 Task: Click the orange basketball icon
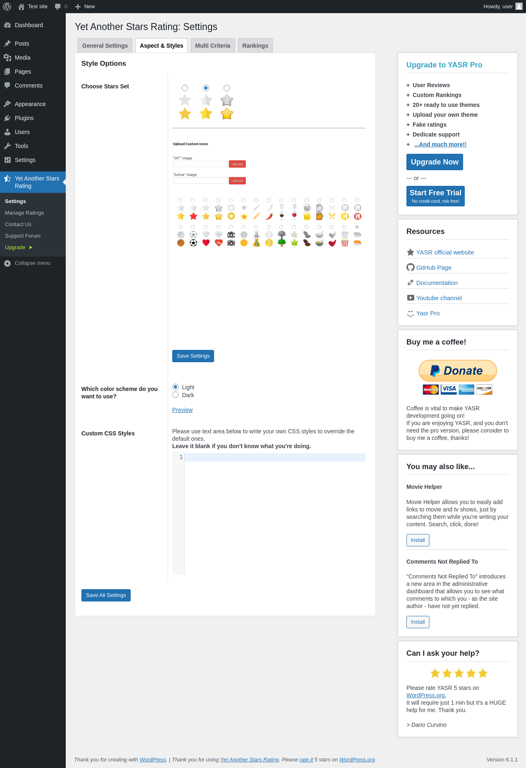pos(181,243)
